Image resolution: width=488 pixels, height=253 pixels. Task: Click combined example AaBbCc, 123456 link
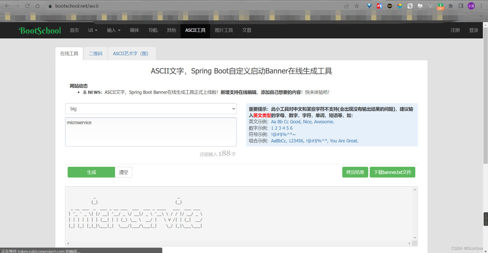315,141
